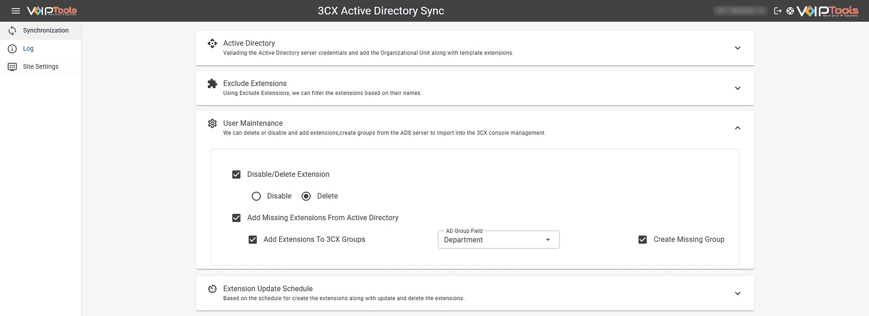Click the 3CX Active Directory Sync heading

click(381, 11)
